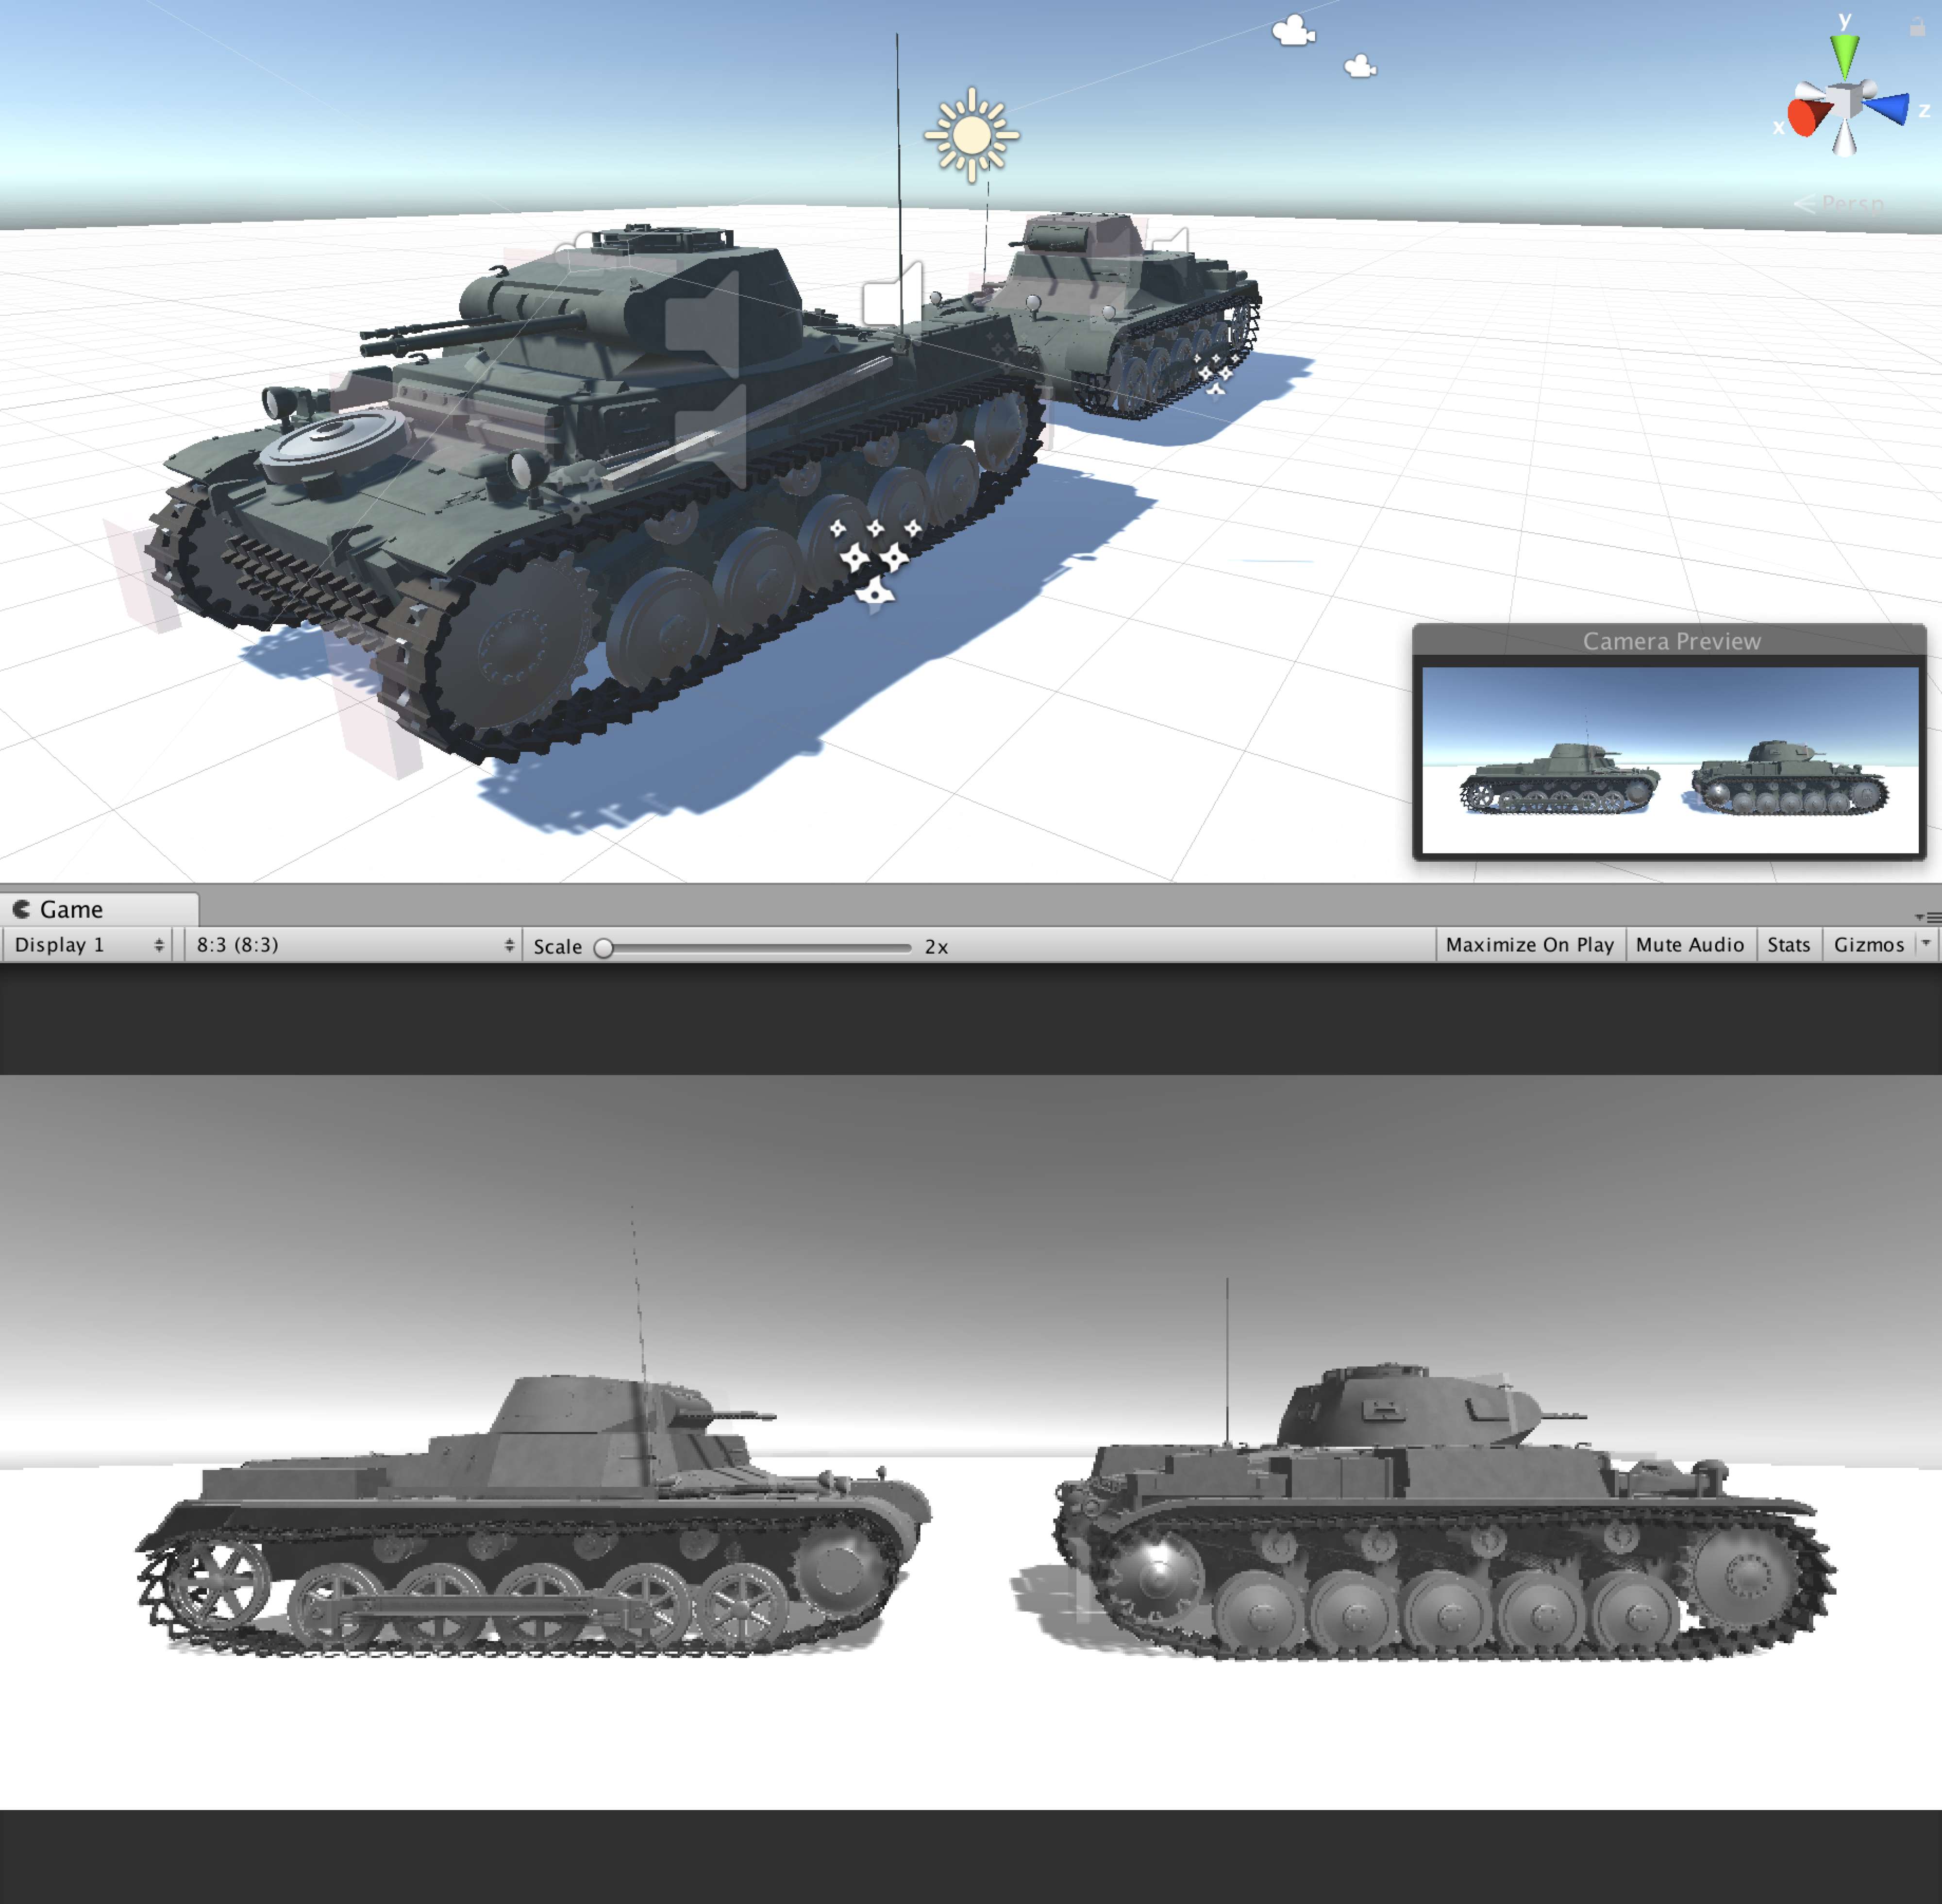Click the Camera Preview thumbnail
Image resolution: width=1942 pixels, height=1904 pixels.
tap(1669, 760)
